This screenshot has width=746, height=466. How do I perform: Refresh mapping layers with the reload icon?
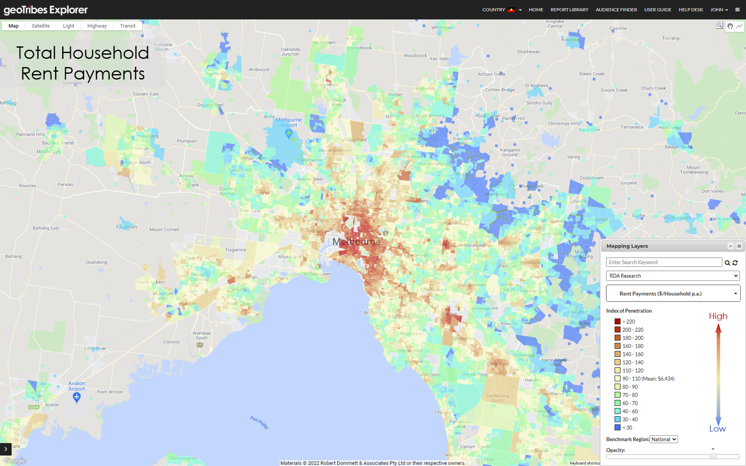coord(735,263)
